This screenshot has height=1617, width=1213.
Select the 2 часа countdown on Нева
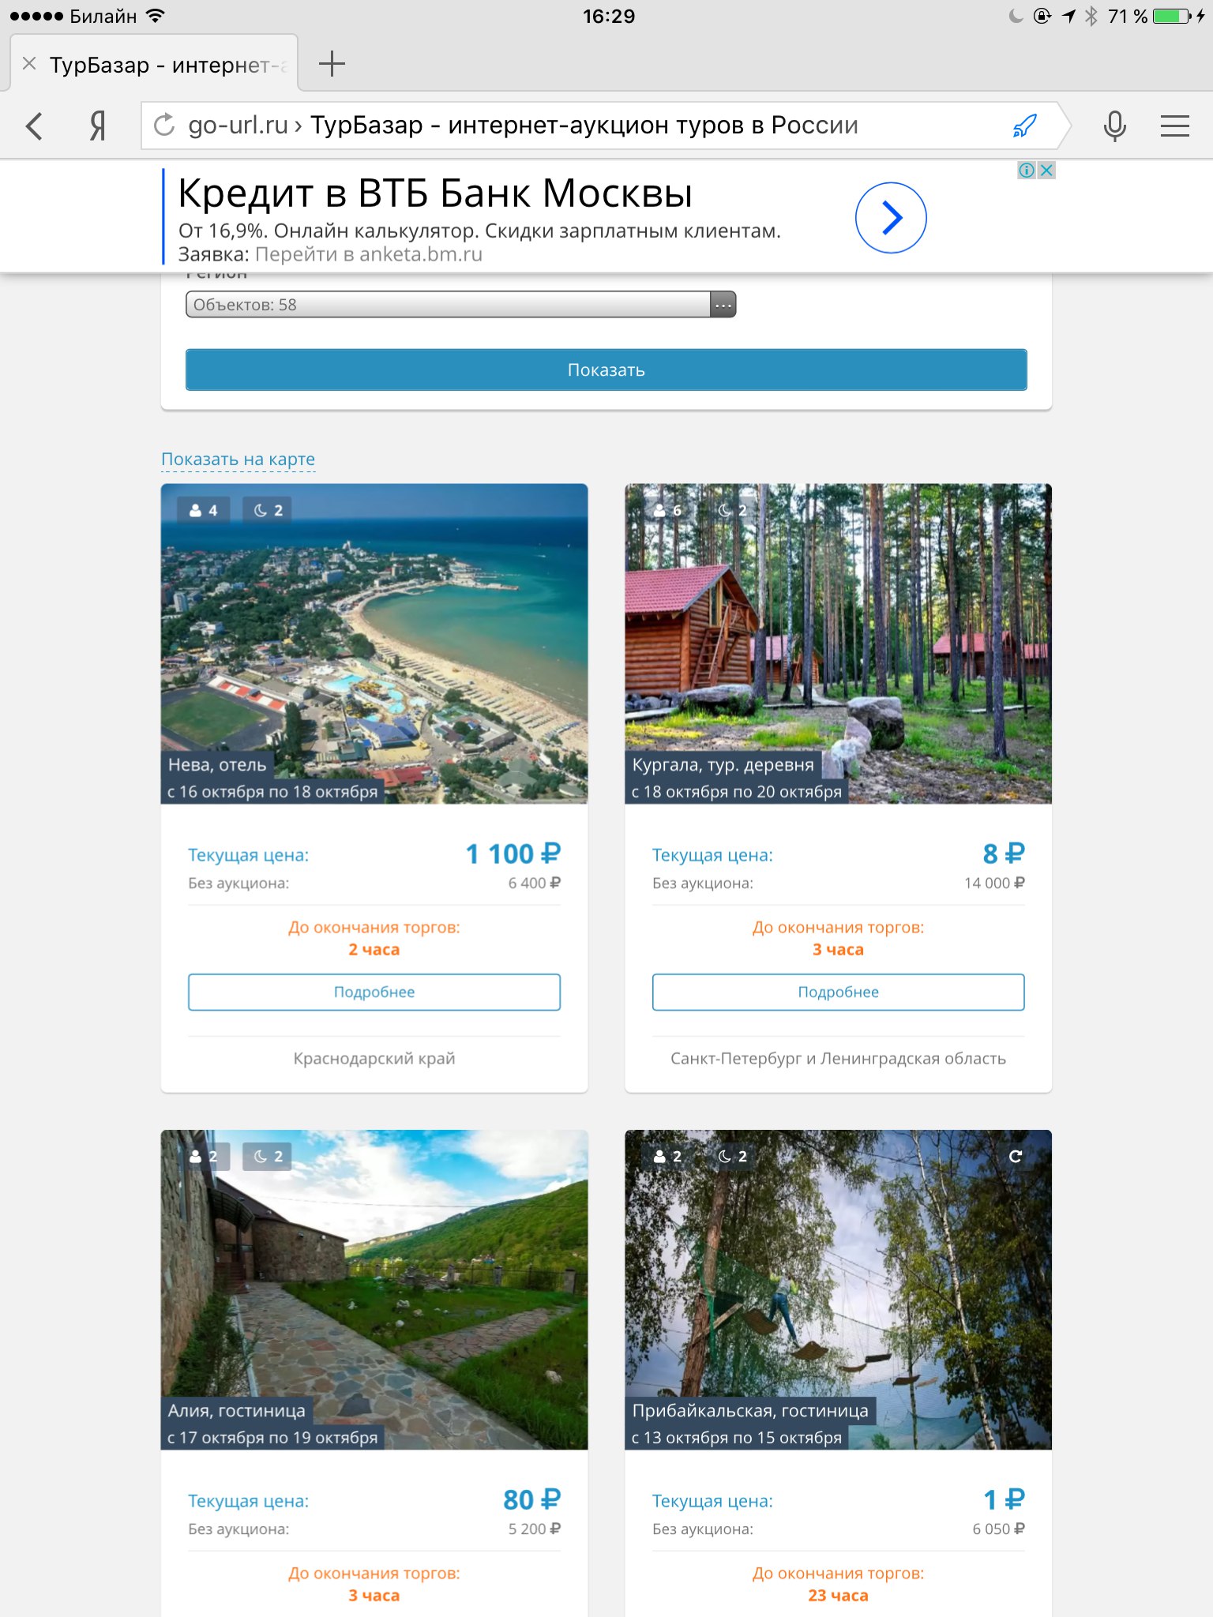coord(374,950)
